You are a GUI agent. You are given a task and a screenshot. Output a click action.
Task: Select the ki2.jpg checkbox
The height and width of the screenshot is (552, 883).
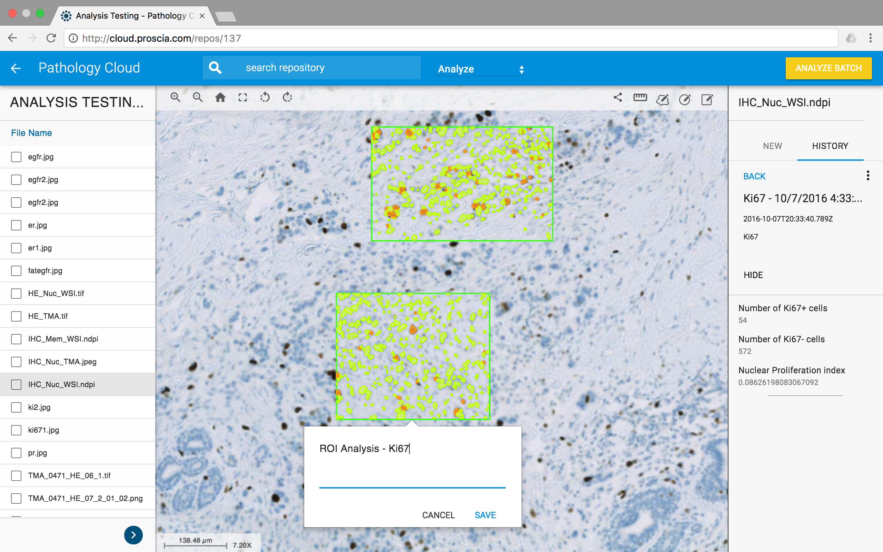[16, 407]
